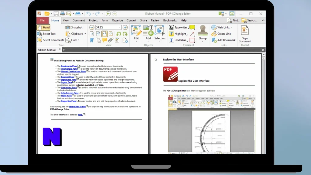
Task: Select the Underline tool
Action: tap(178, 40)
